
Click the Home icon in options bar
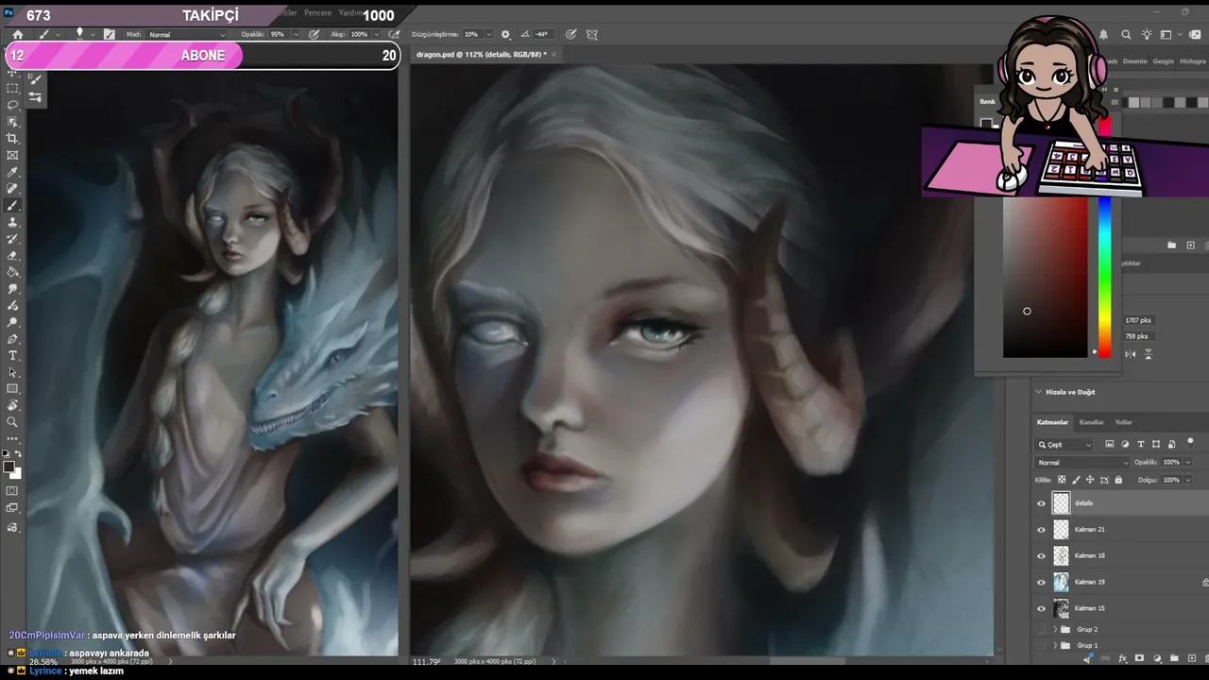[x=17, y=34]
